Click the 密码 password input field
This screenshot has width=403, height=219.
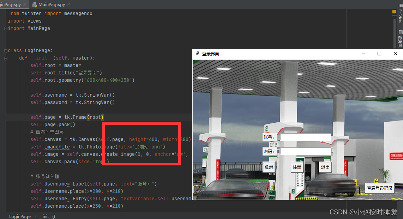pyautogui.click(x=305, y=151)
